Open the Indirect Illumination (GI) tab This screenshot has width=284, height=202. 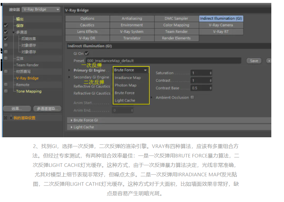tap(221, 19)
